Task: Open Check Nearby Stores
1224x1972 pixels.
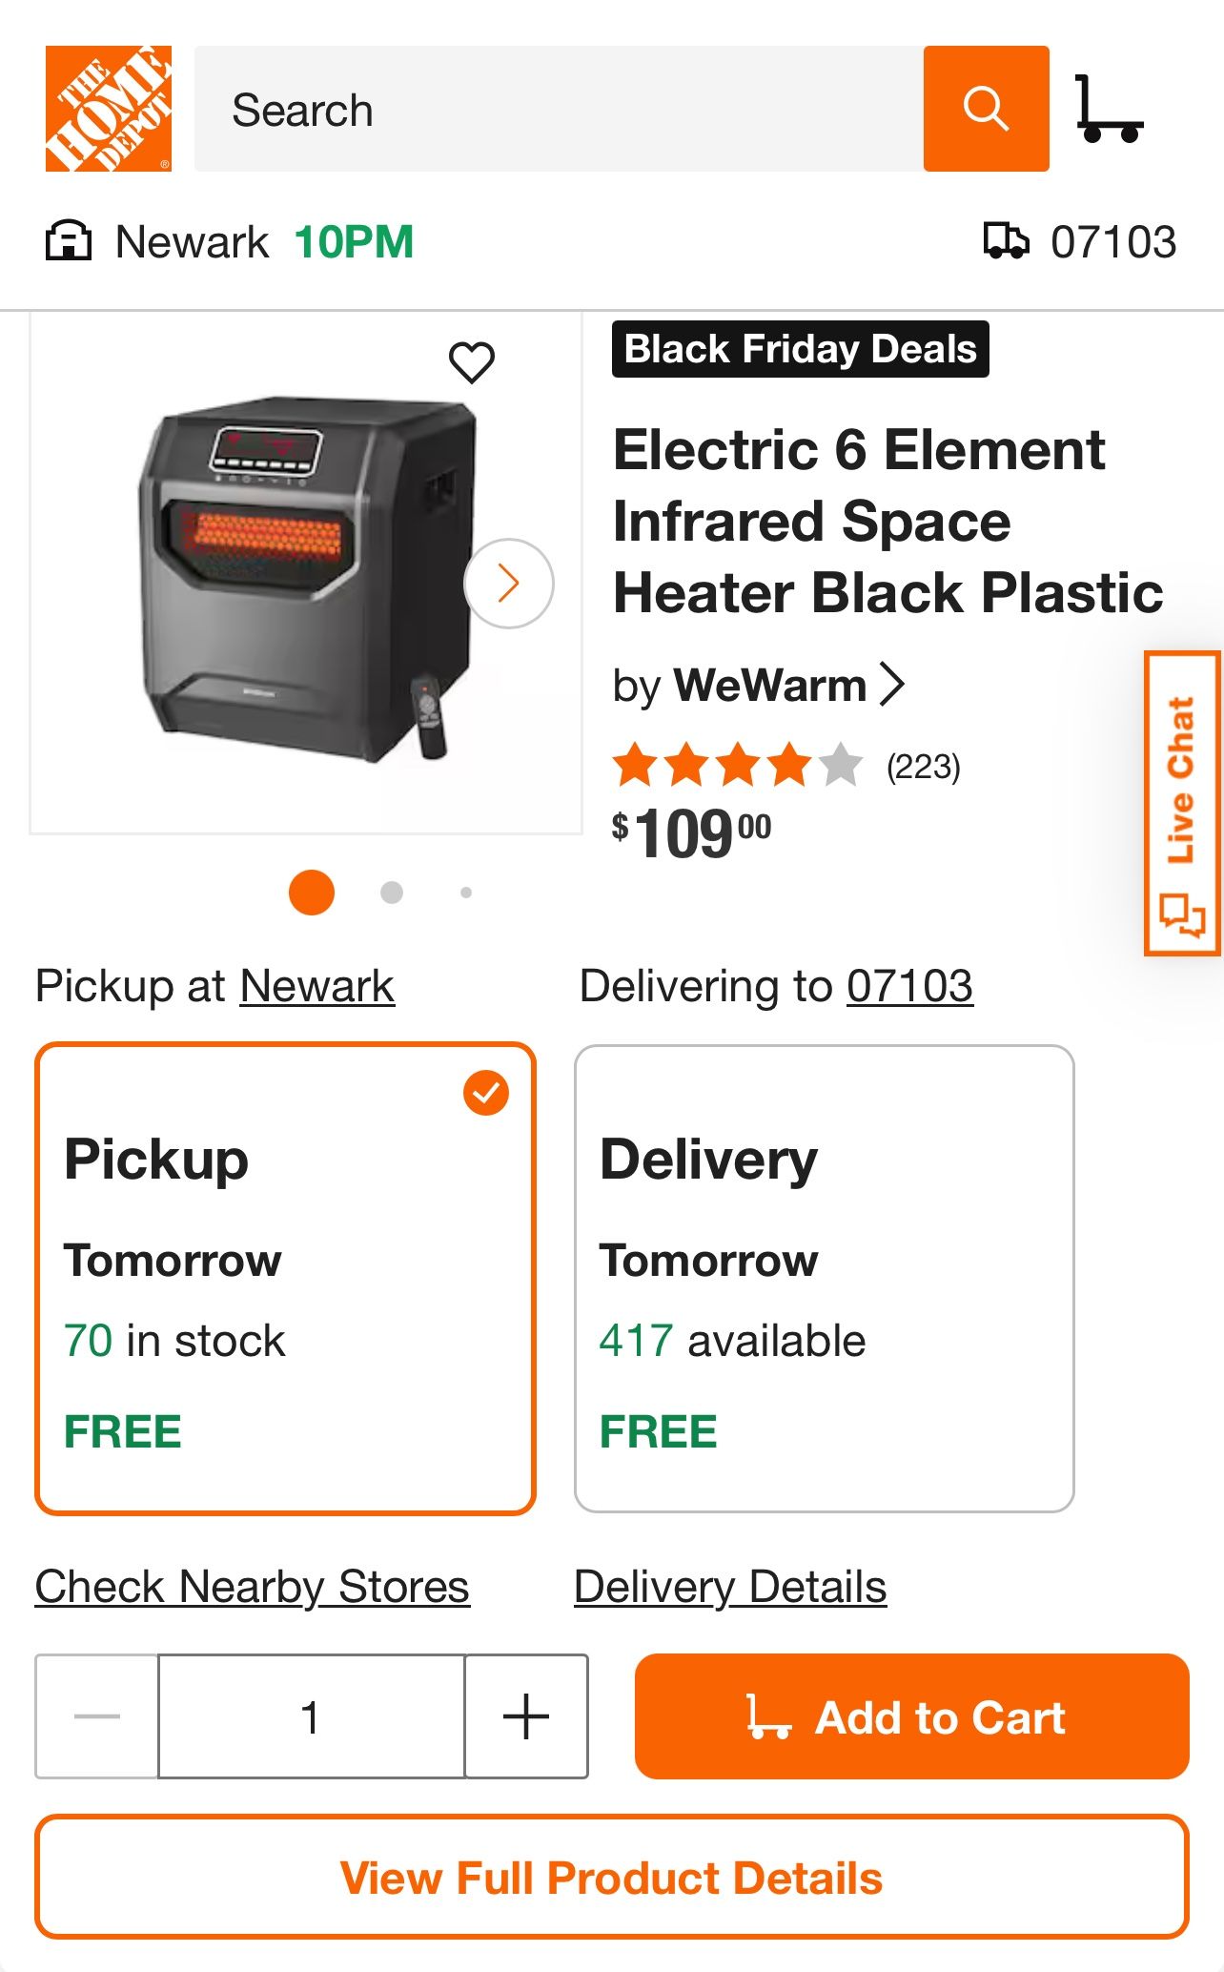Action: [x=250, y=1585]
